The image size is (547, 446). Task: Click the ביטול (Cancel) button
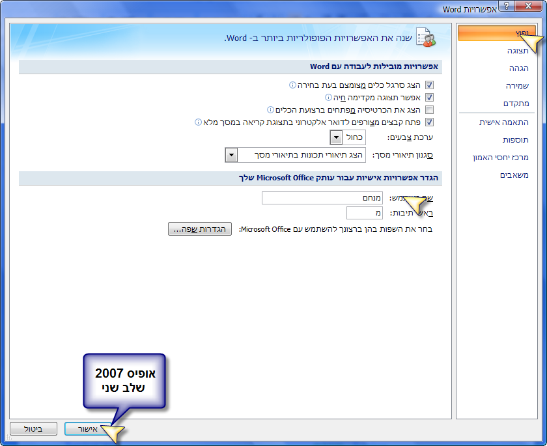[x=33, y=429]
